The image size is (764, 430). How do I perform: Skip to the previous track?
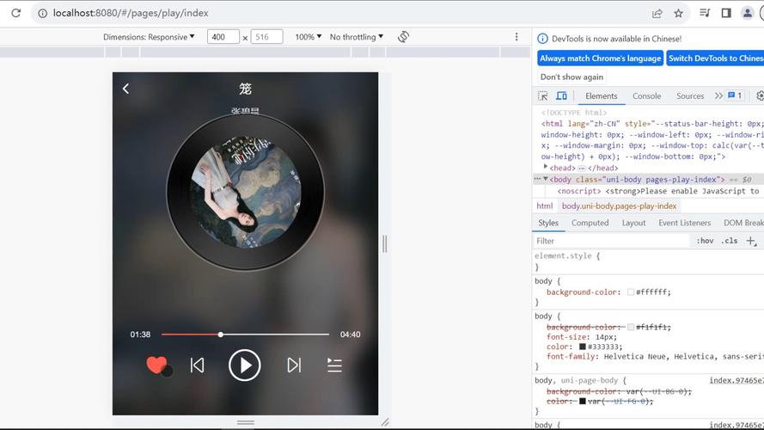198,365
